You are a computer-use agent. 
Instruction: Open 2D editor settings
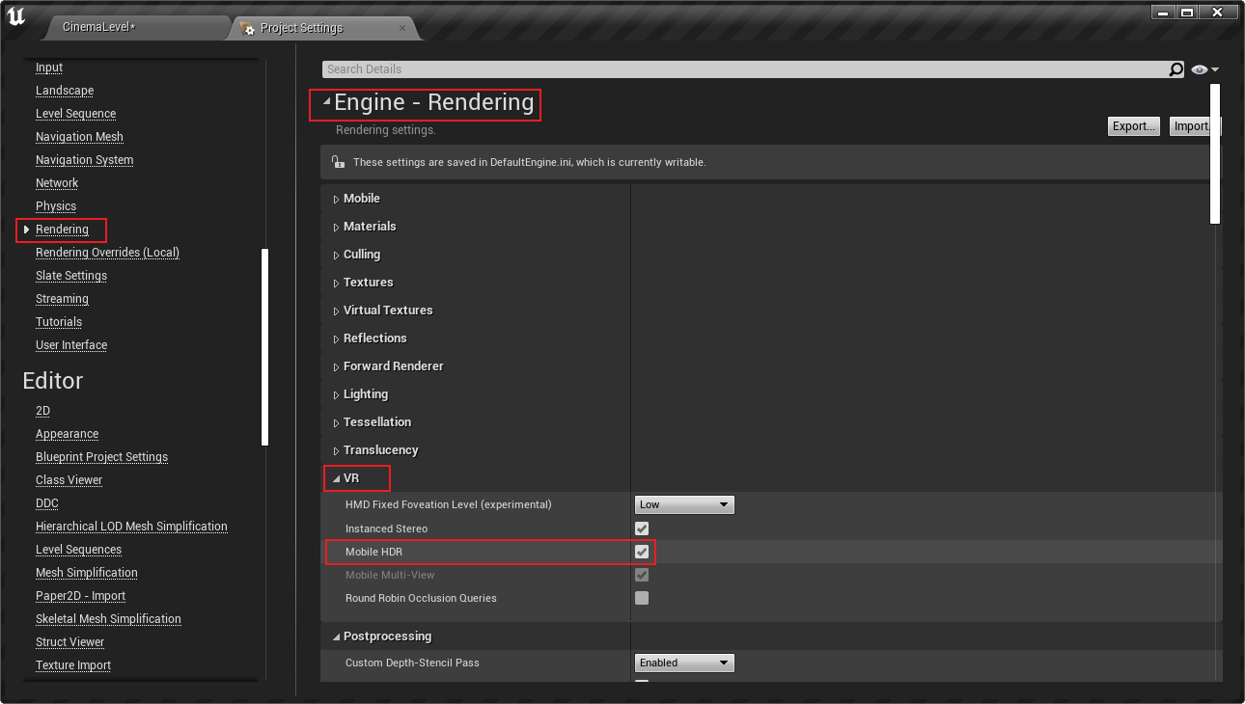(42, 411)
